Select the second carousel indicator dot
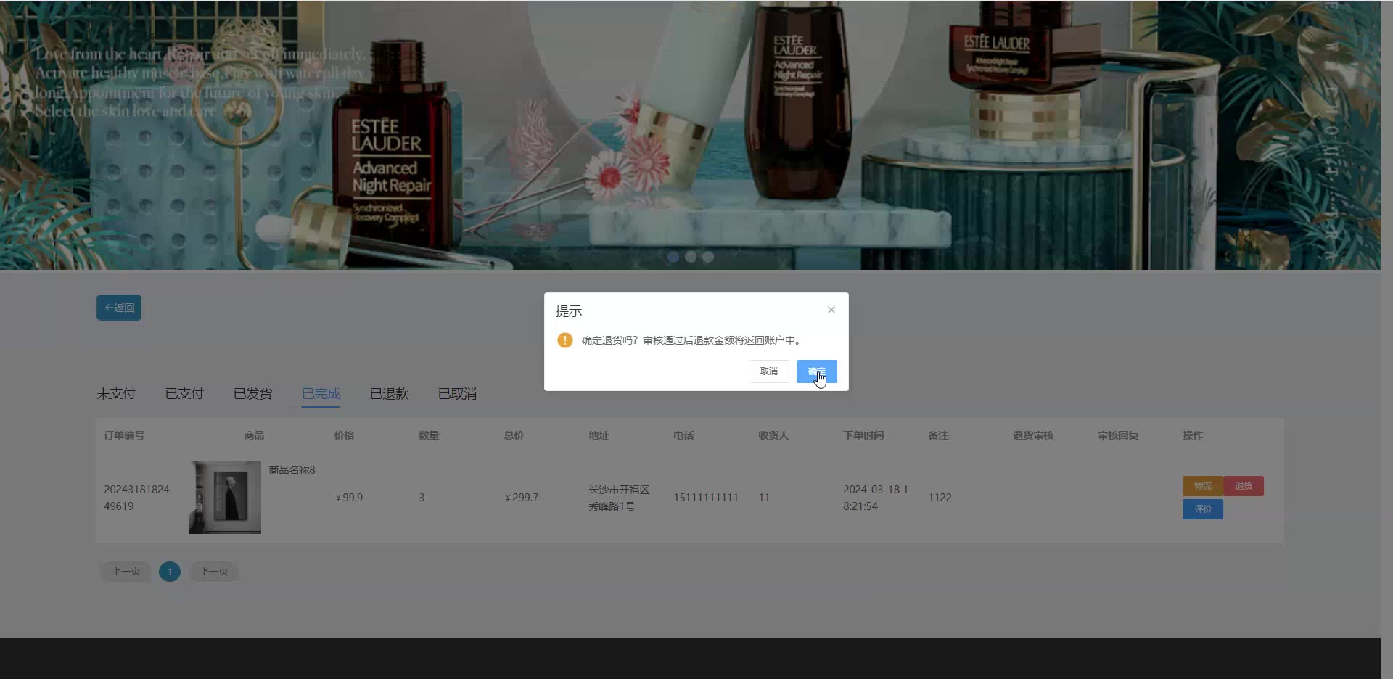The height and width of the screenshot is (679, 1393). point(691,257)
